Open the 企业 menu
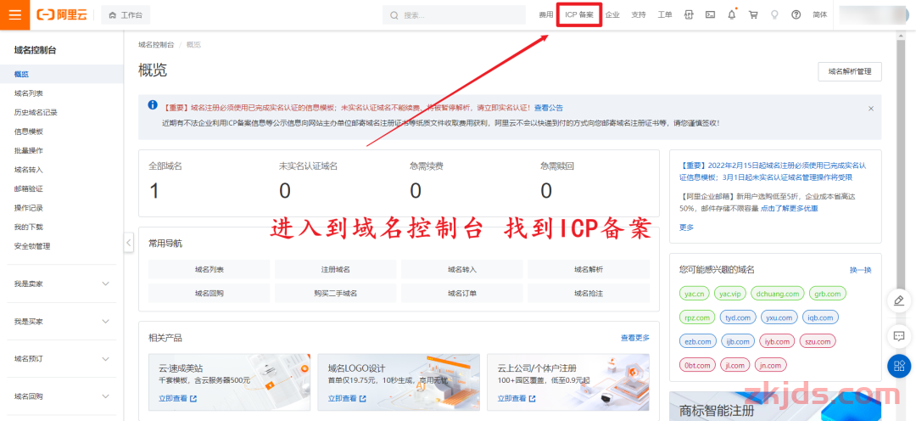 [x=612, y=15]
